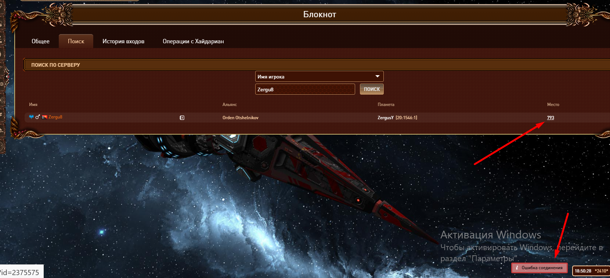This screenshot has height=278, width=610.
Task: Open player profile link 'Zergu8'
Action: pos(55,117)
